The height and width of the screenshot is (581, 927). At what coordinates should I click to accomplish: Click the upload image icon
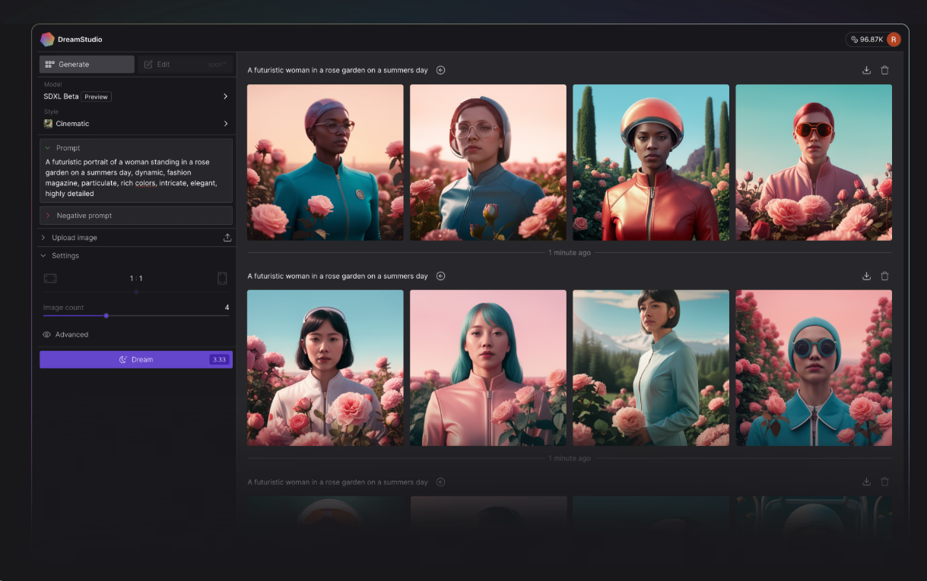(227, 238)
